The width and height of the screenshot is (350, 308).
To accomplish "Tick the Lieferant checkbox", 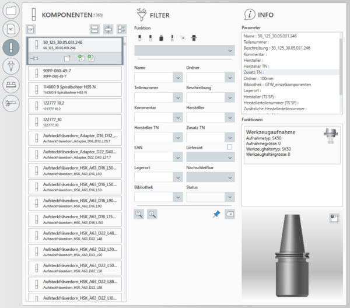I will pyautogui.click(x=229, y=147).
